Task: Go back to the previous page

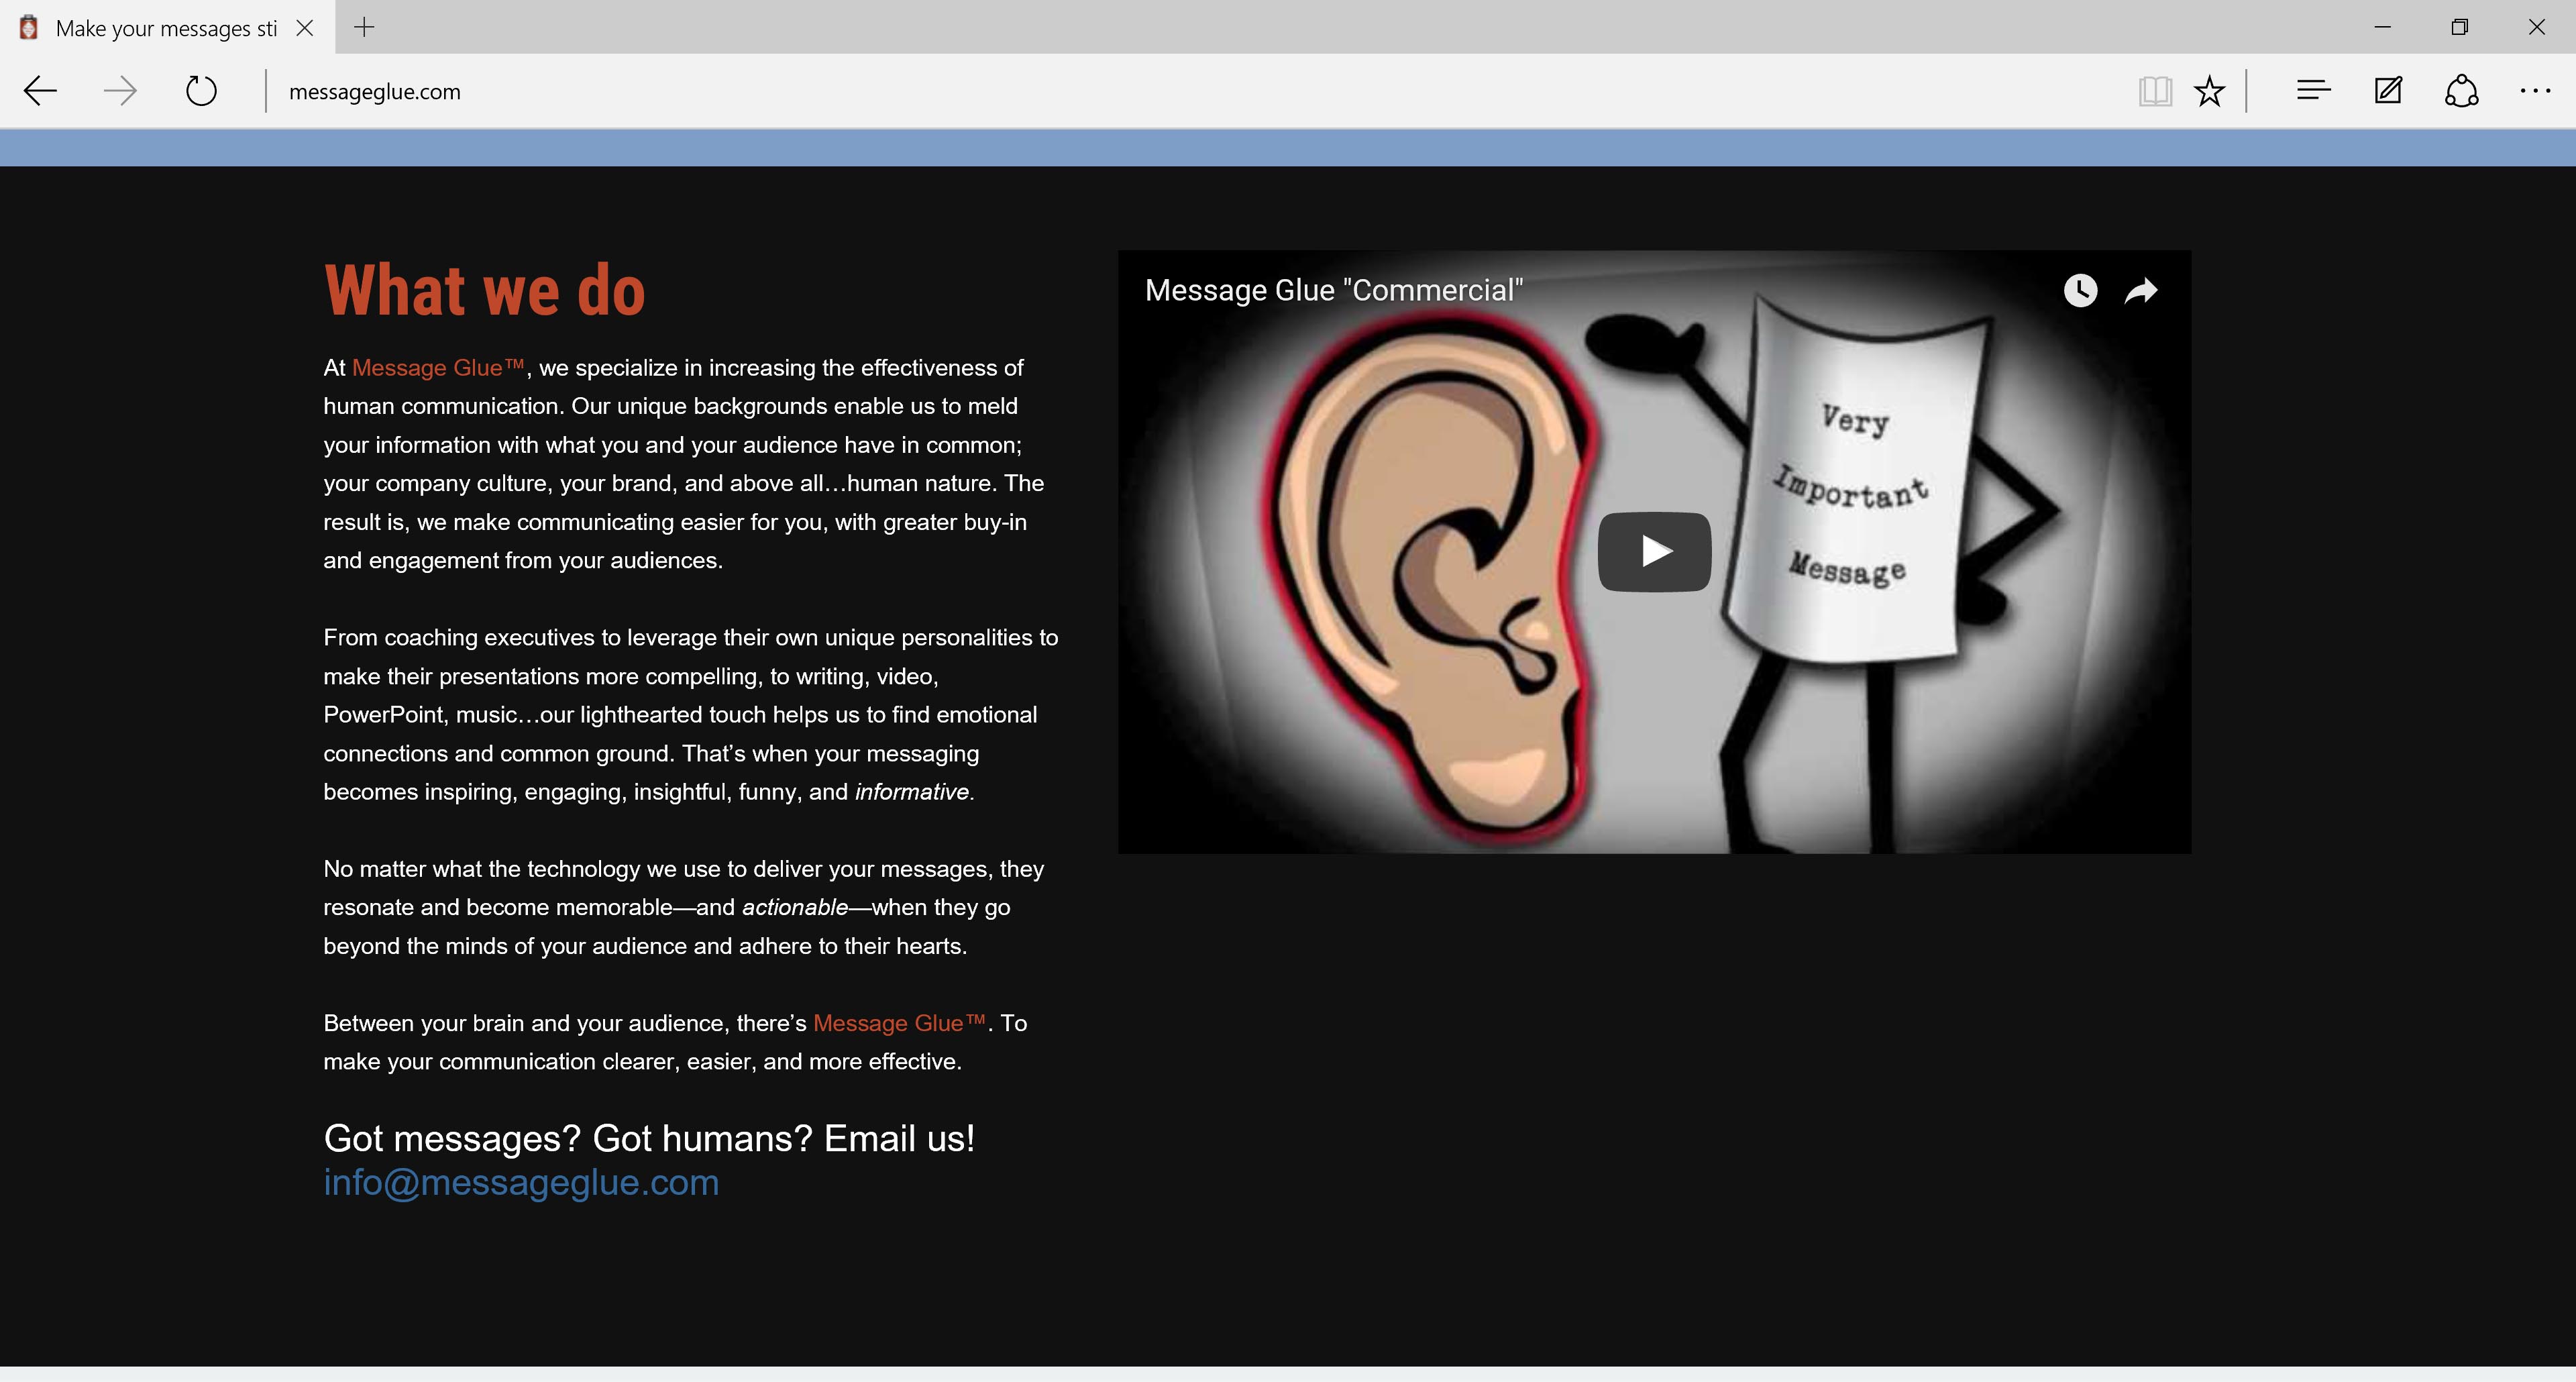Action: point(40,91)
